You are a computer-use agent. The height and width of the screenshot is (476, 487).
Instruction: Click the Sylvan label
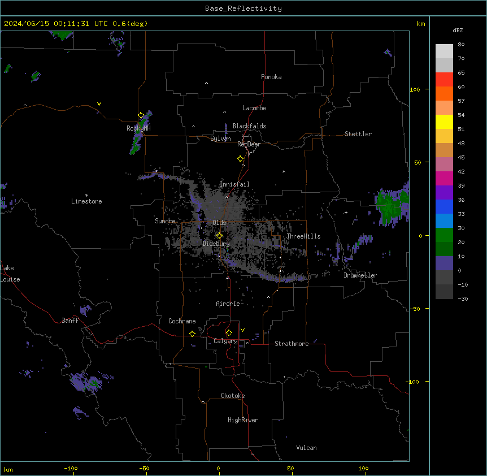coord(220,139)
